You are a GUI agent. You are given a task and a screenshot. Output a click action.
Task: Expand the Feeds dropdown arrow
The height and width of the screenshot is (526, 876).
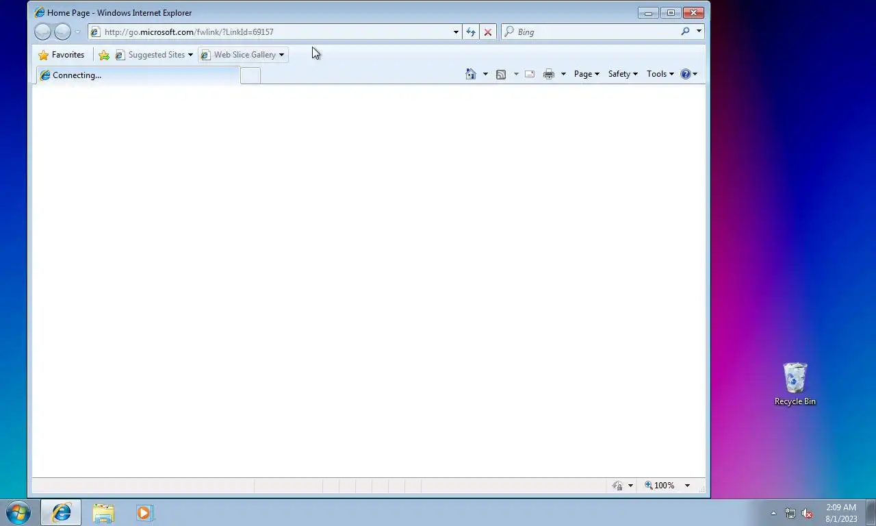point(515,74)
